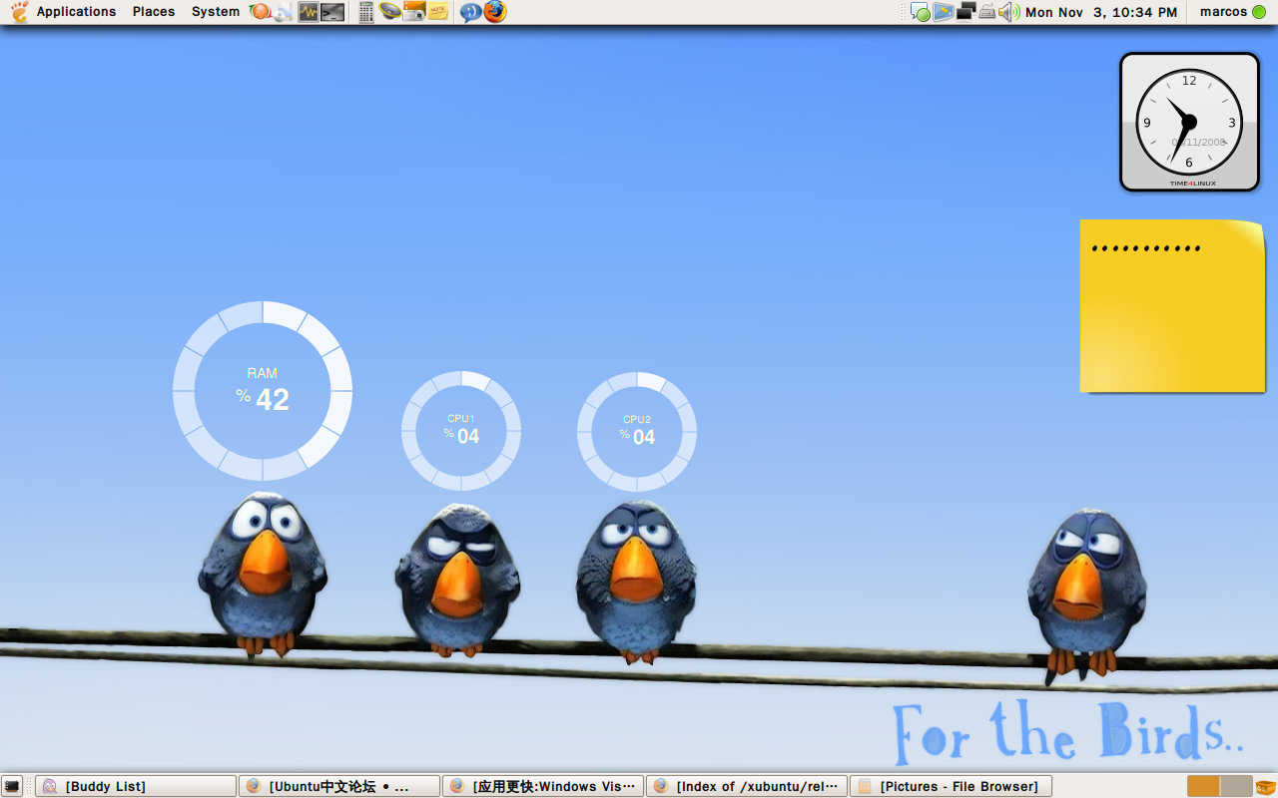Open the sticky notes launcher
The width and height of the screenshot is (1278, 798).
pos(437,12)
